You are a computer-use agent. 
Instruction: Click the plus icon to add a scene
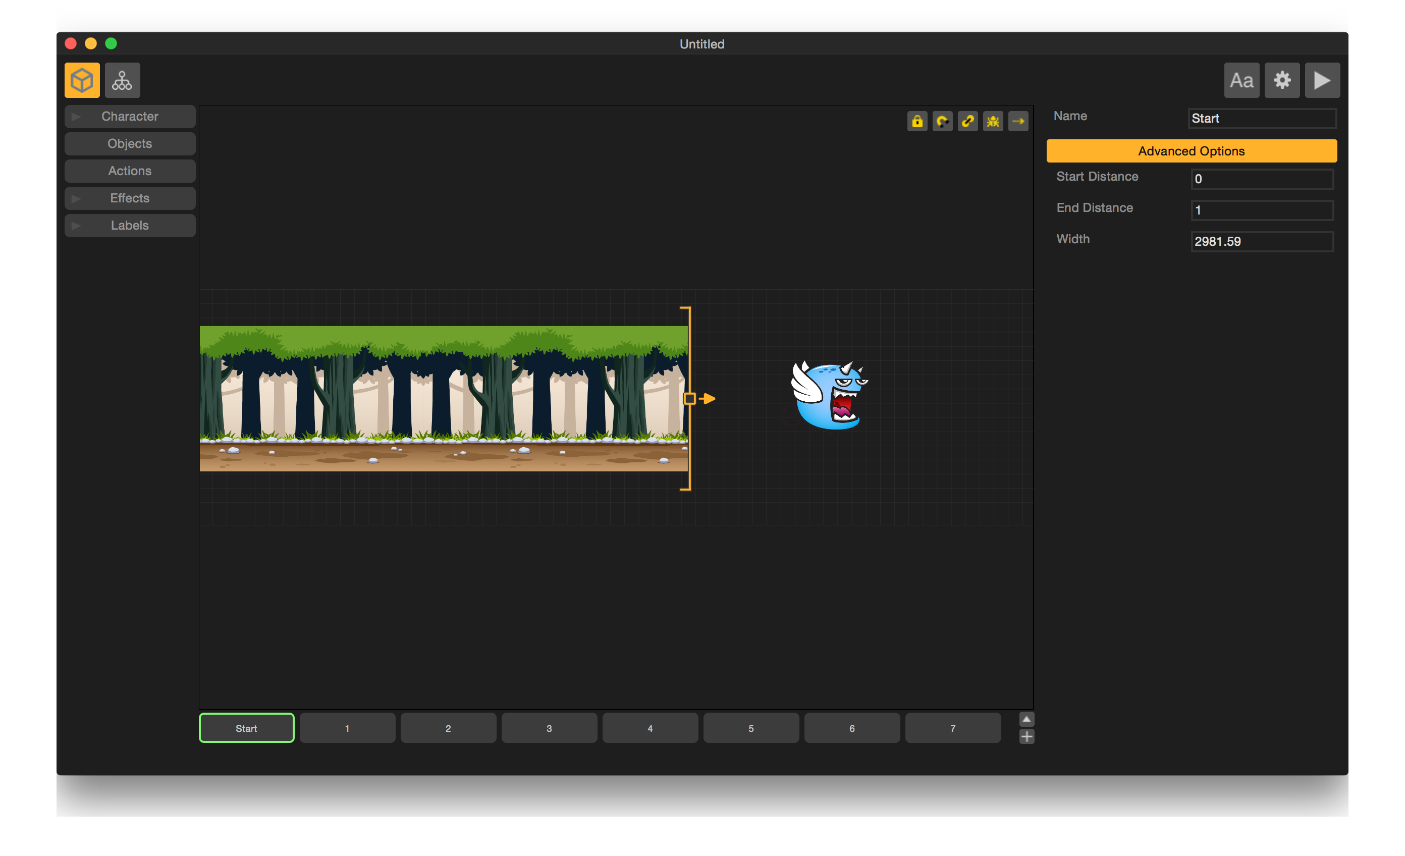(x=1026, y=736)
